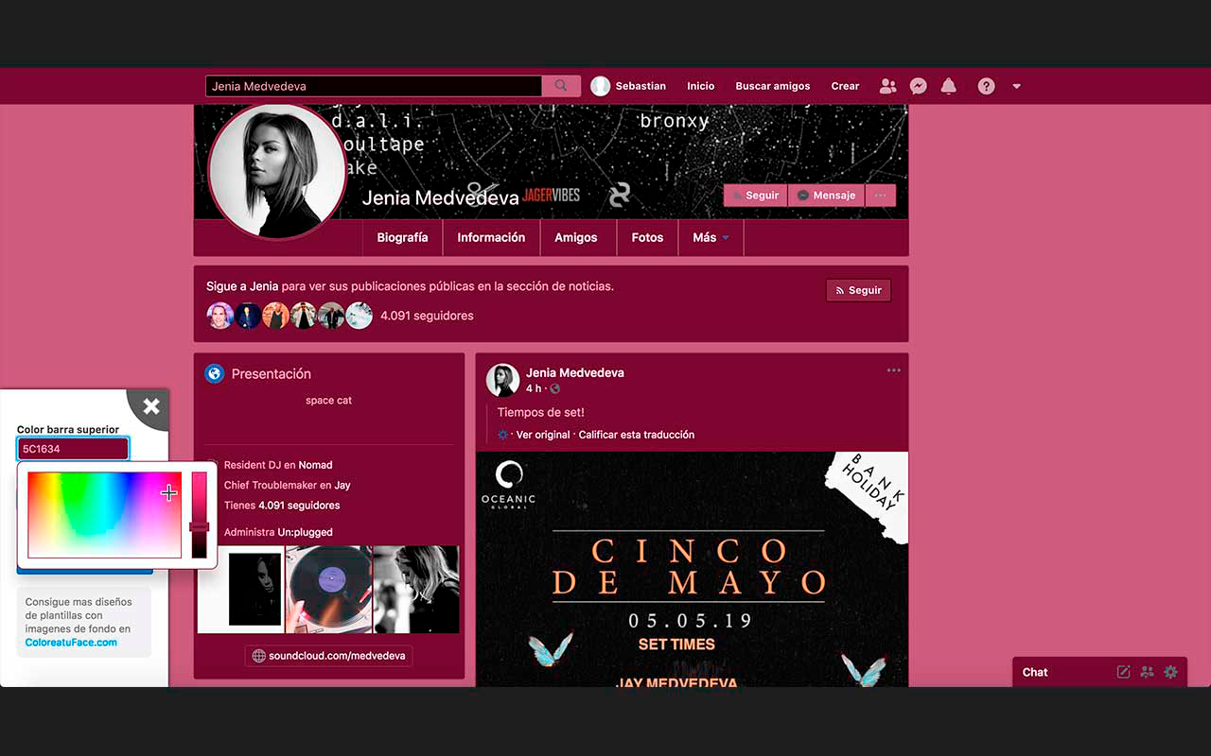This screenshot has width=1211, height=756.
Task: Click the translation settings gear icon
Action: pyautogui.click(x=503, y=435)
